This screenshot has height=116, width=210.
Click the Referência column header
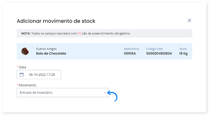(x=131, y=49)
